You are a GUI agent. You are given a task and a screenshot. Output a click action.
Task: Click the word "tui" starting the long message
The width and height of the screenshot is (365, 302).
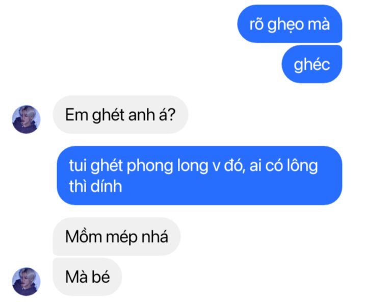pyautogui.click(x=77, y=166)
